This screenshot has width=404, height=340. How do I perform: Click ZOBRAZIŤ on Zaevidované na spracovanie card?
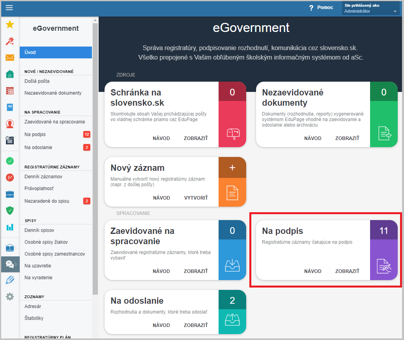tap(196, 271)
